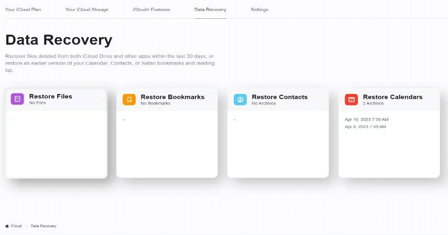Click the Restore Calendars heading
Viewport: 448px width, 235px height.
point(392,97)
